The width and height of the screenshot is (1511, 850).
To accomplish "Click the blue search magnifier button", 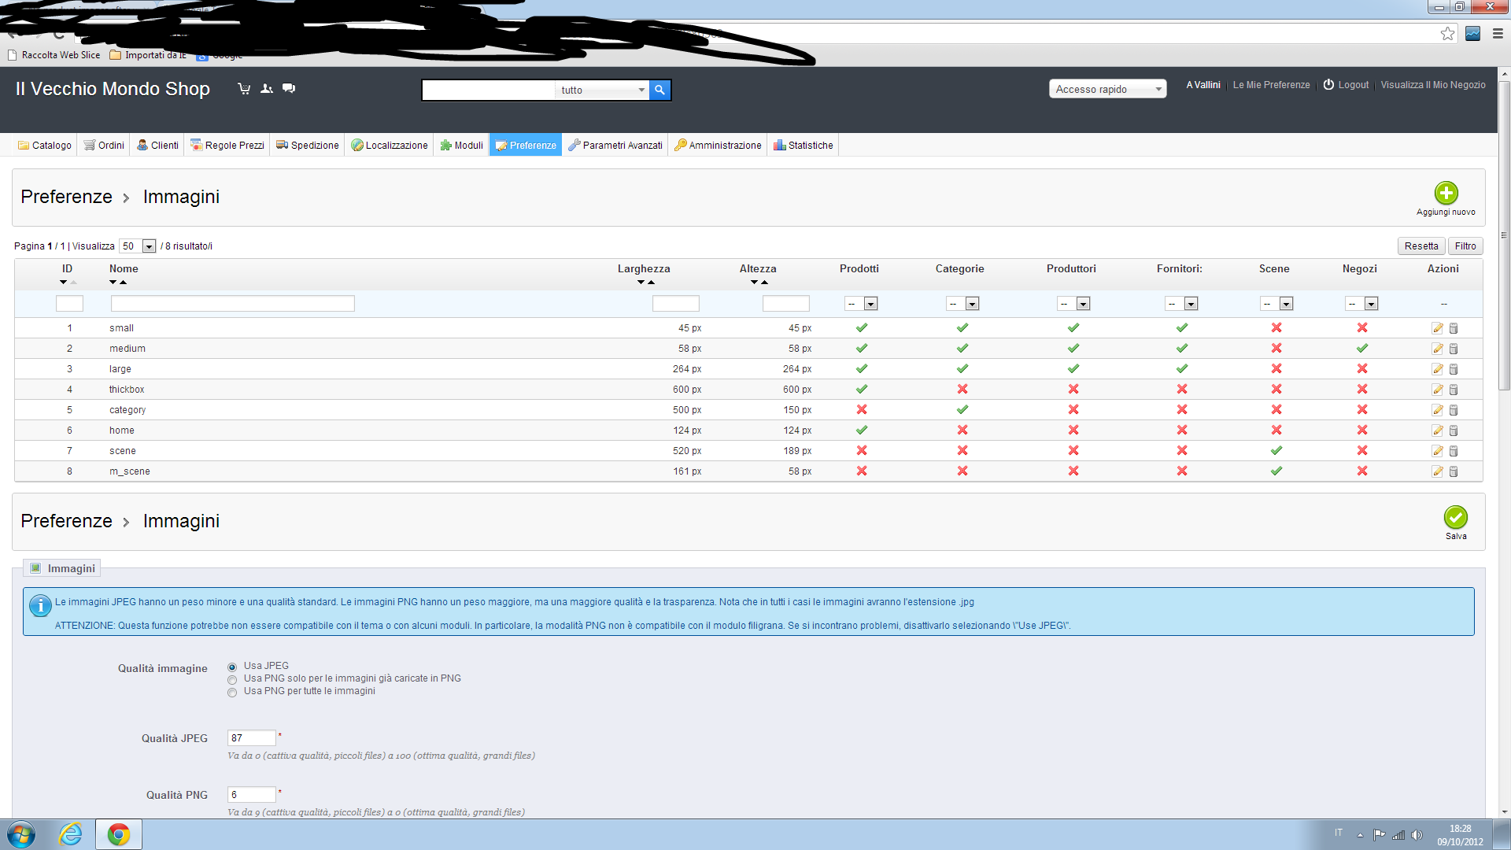I will [659, 90].
